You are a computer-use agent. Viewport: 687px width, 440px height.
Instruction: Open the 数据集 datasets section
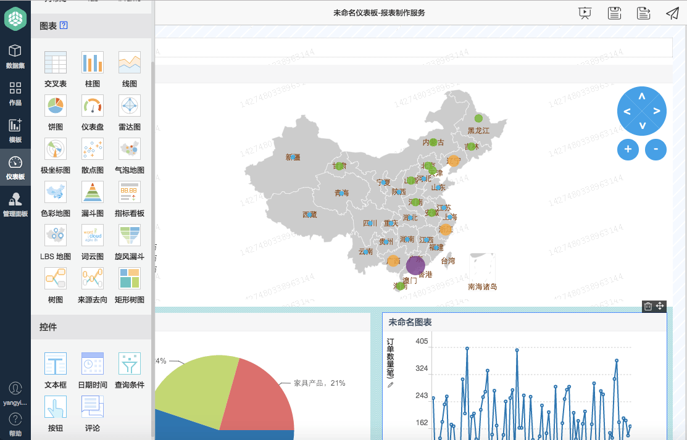click(15, 56)
